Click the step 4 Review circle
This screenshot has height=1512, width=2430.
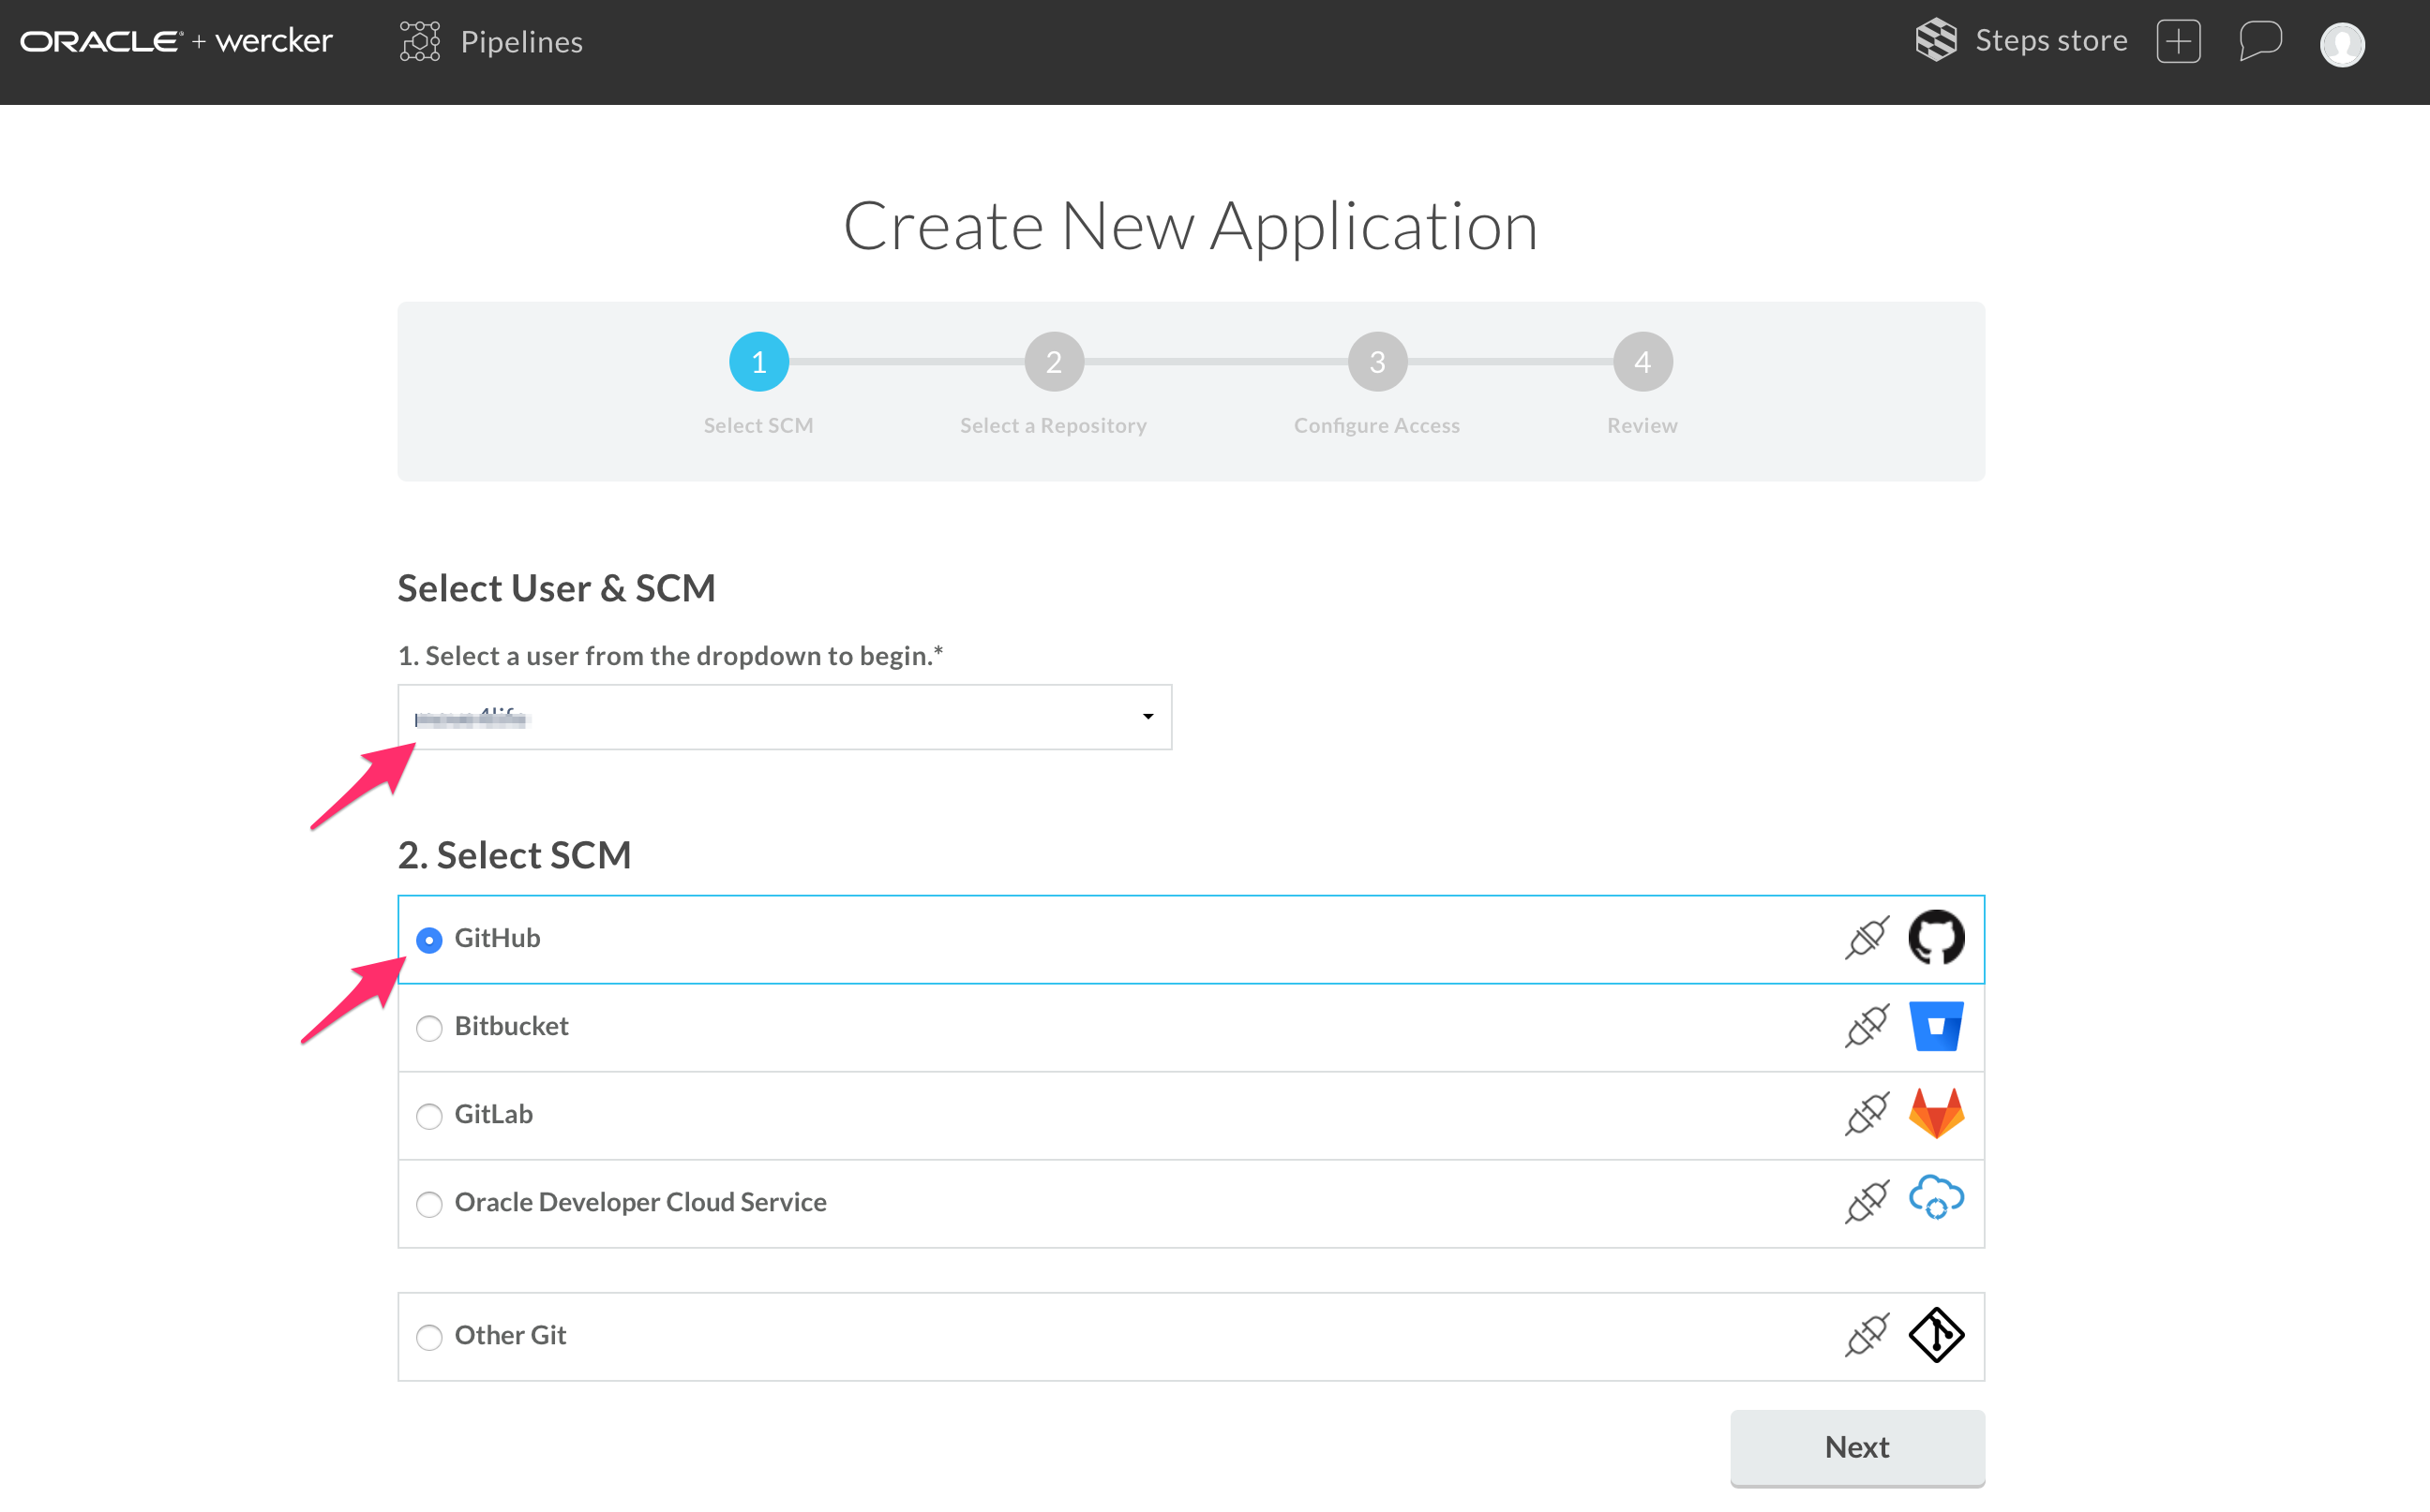1642,362
